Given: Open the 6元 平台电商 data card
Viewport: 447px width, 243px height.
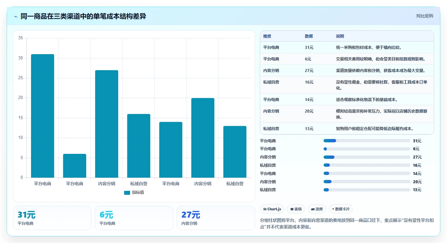Looking at the screenshot, I should tap(134, 218).
